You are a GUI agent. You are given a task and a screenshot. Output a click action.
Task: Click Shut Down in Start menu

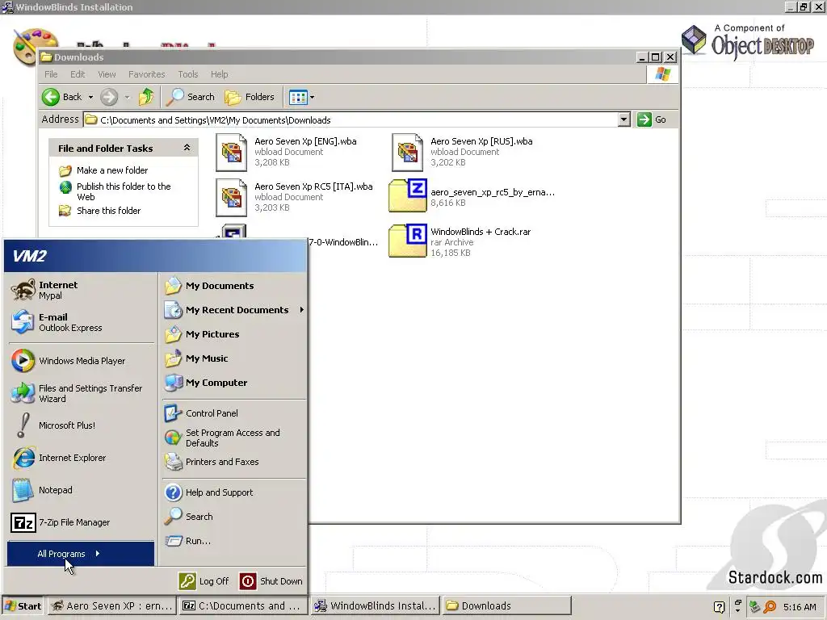click(271, 581)
